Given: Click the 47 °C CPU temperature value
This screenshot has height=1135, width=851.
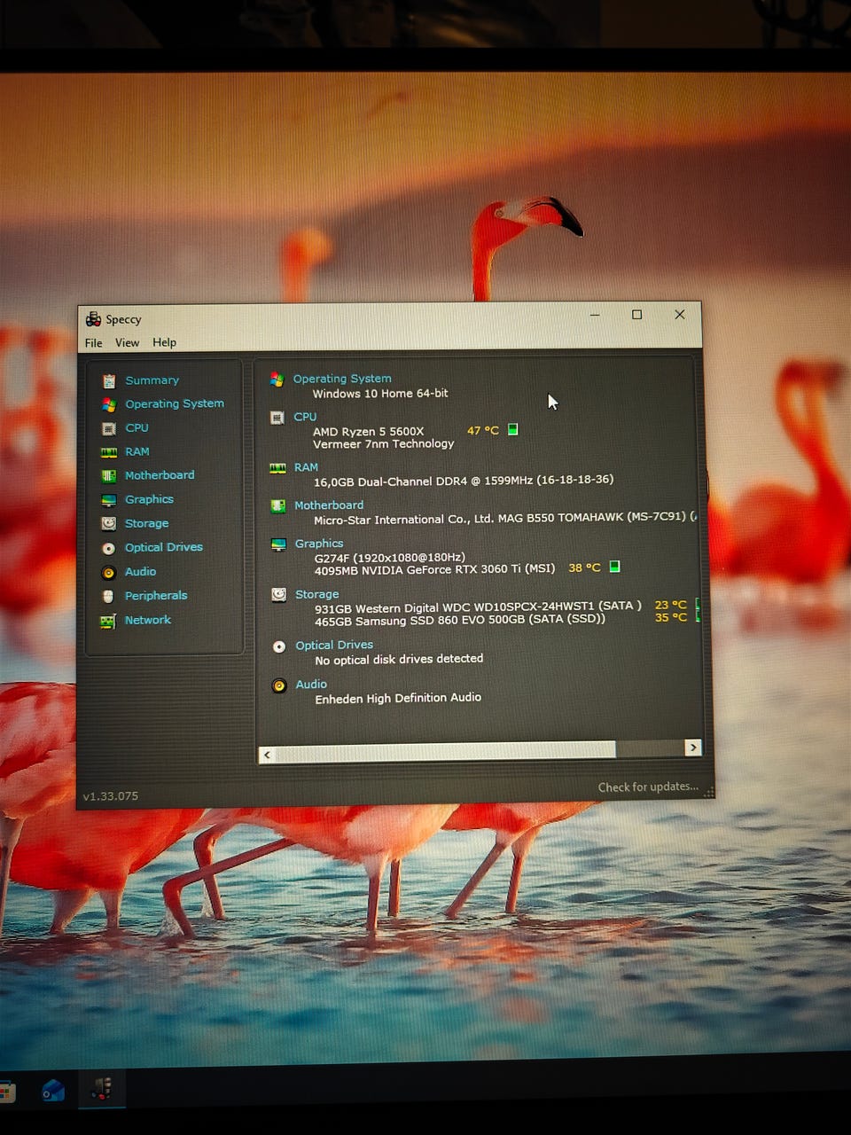Looking at the screenshot, I should (x=483, y=430).
